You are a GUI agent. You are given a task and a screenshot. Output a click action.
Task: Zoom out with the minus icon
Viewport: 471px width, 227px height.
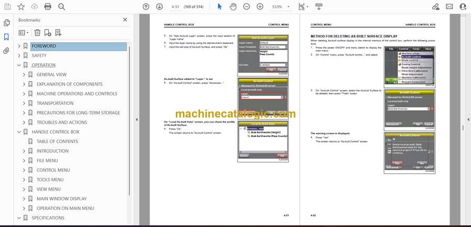coord(246,7)
